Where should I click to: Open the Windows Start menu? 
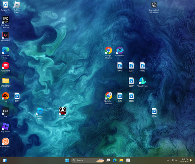pyautogui.click(x=67, y=161)
